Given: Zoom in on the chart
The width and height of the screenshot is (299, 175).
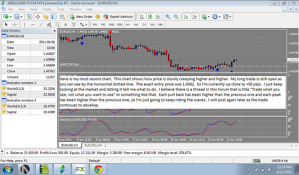Looking at the screenshot, I should click(168, 17).
